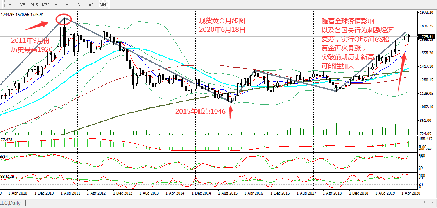Click the 1 Apr 2018 date label
This screenshot has width=437, height=208.
[x=333, y=193]
